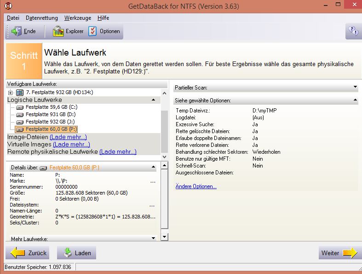Click the Schnell-Scan option label
Screen dimensions: 362x274
(x=191, y=166)
